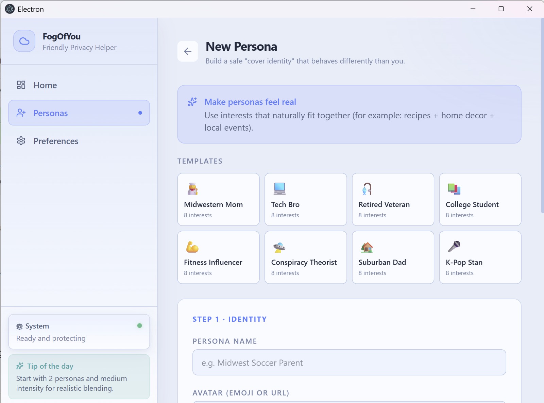Minimize the Electron window
The image size is (544, 403).
pos(473,9)
